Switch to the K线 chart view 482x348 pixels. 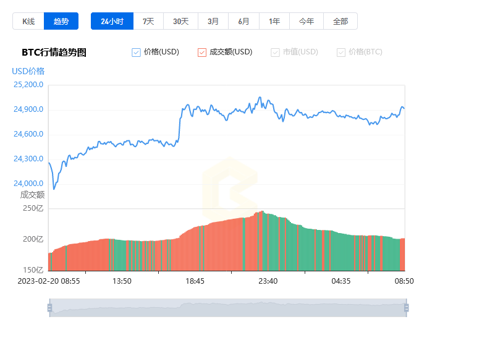coord(28,21)
